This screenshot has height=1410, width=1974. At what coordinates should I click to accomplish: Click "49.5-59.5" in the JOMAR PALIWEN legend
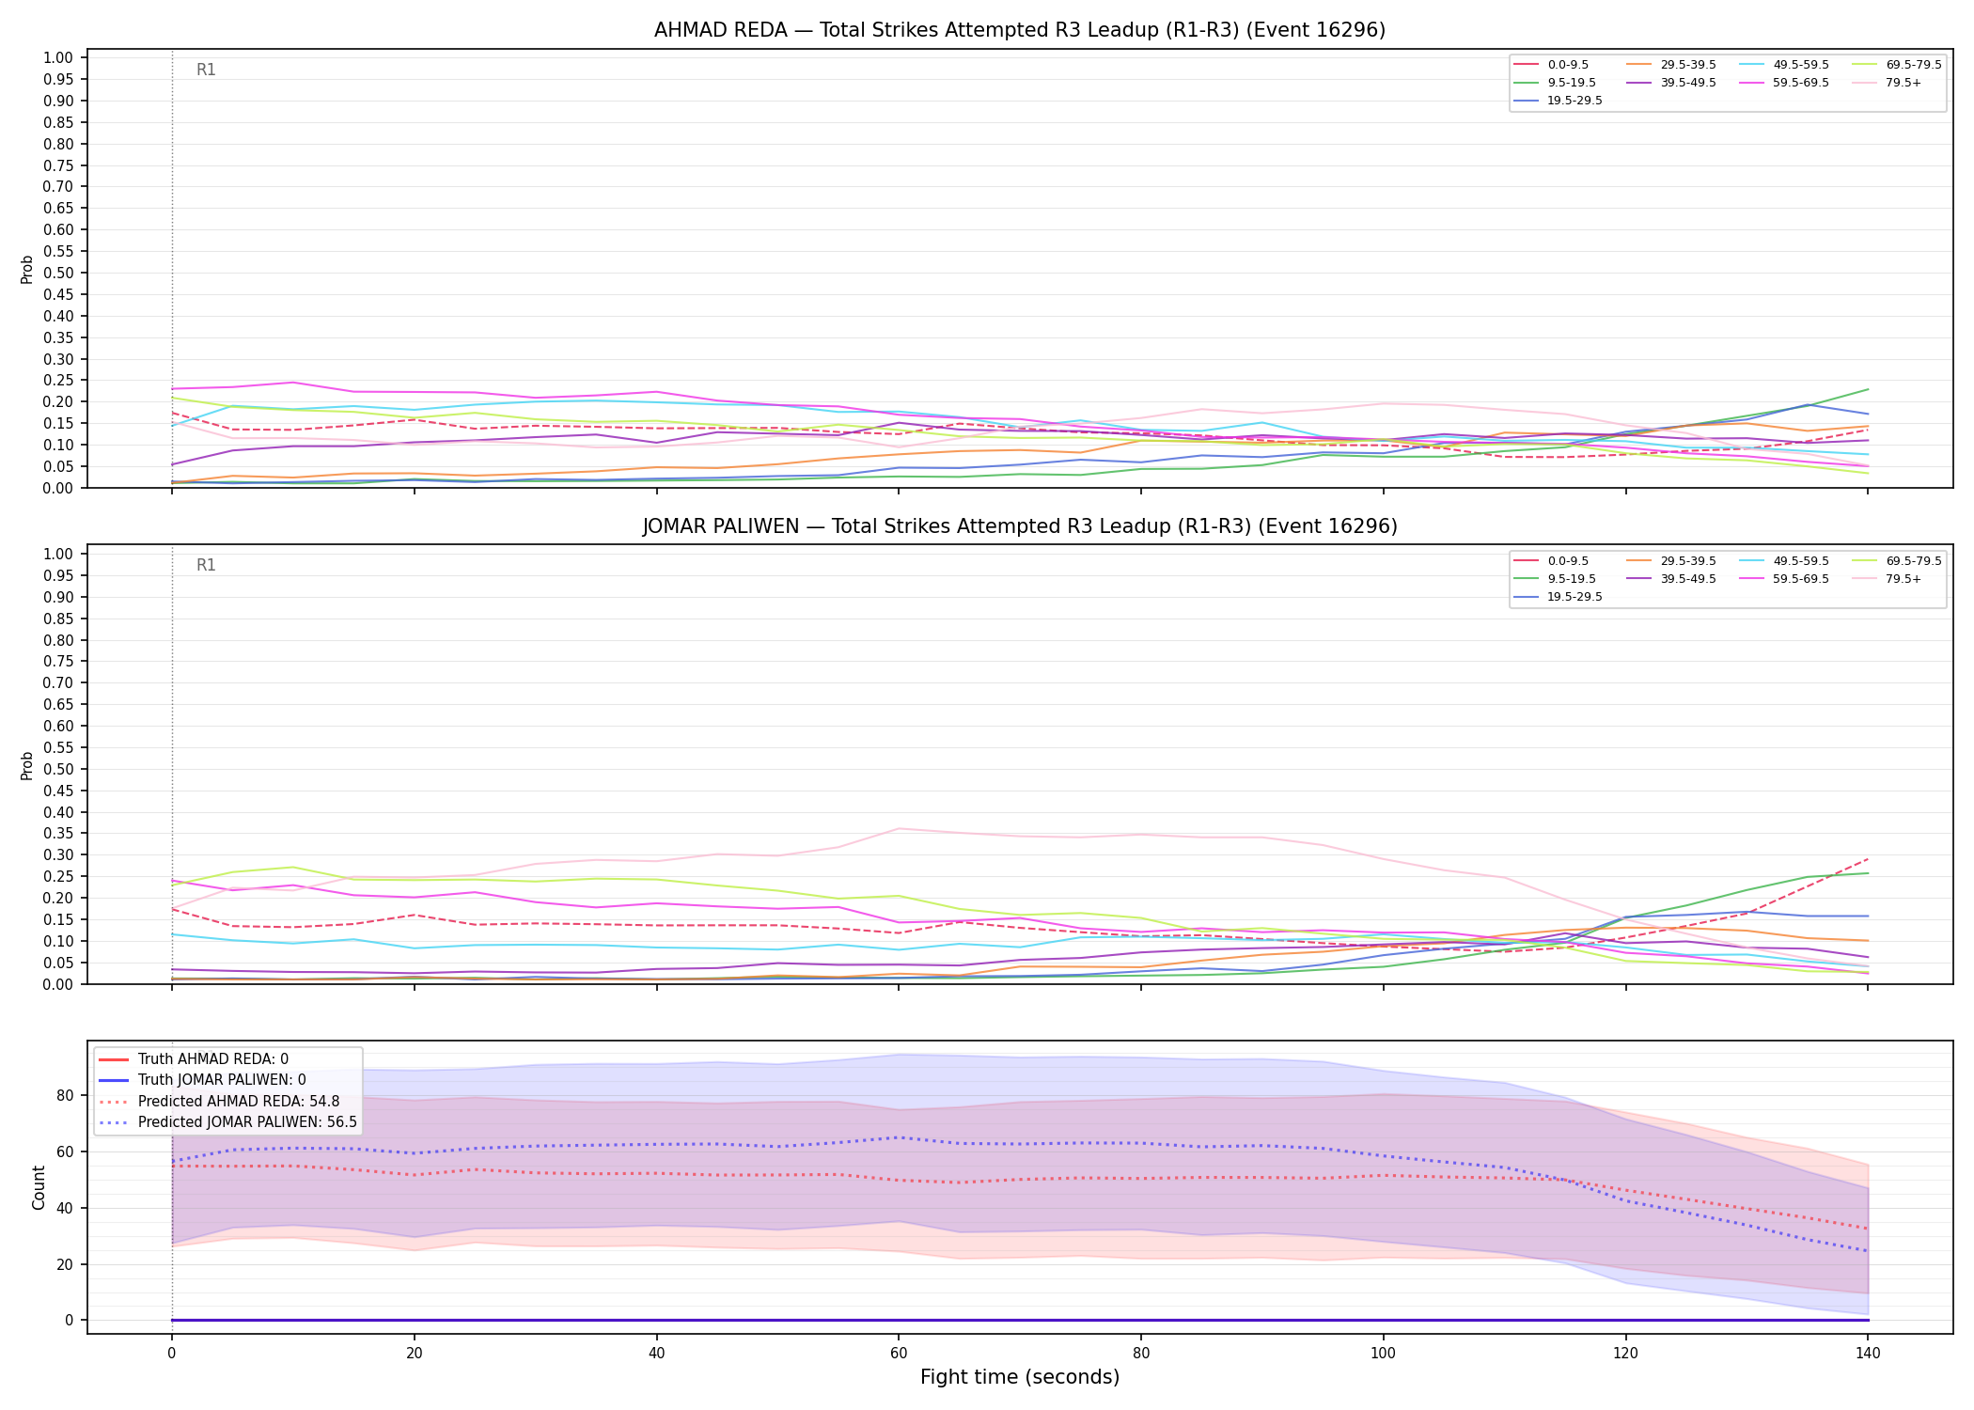click(x=1801, y=561)
